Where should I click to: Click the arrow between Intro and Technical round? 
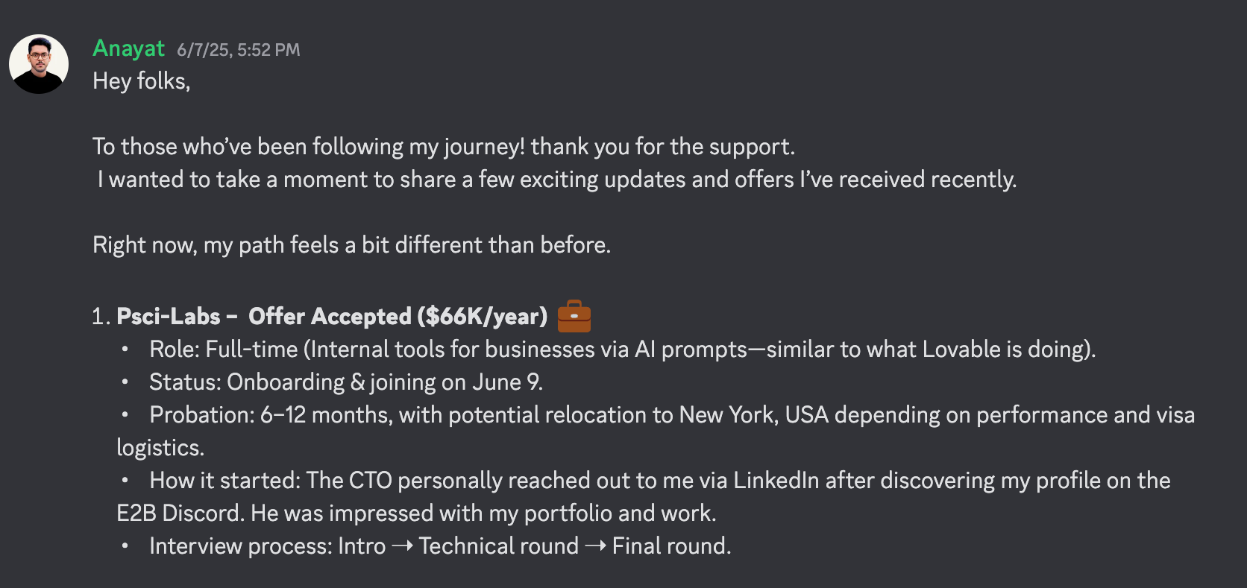coord(402,546)
